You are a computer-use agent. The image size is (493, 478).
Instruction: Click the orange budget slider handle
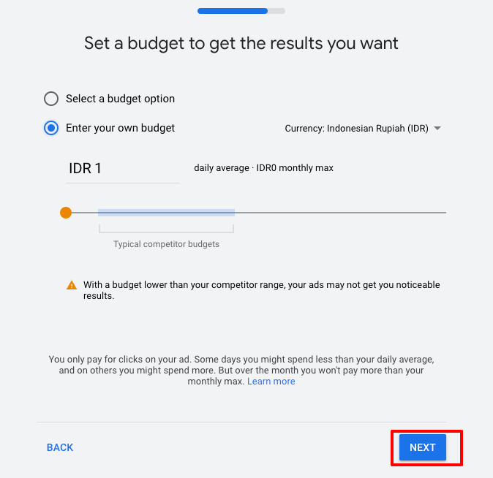pyautogui.click(x=66, y=213)
